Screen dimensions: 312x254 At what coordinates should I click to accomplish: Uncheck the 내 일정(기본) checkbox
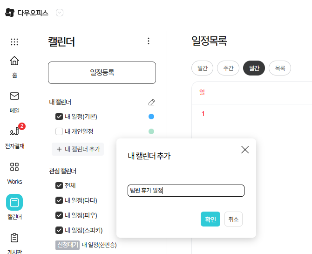click(59, 117)
